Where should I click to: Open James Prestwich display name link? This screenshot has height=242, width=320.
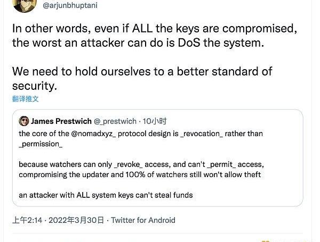point(61,121)
